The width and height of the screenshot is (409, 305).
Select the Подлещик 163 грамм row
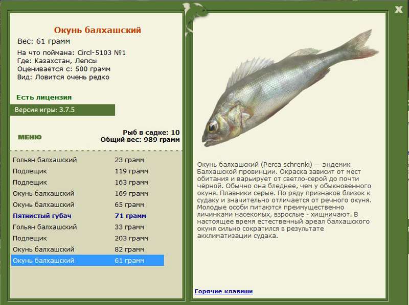tap(87, 182)
